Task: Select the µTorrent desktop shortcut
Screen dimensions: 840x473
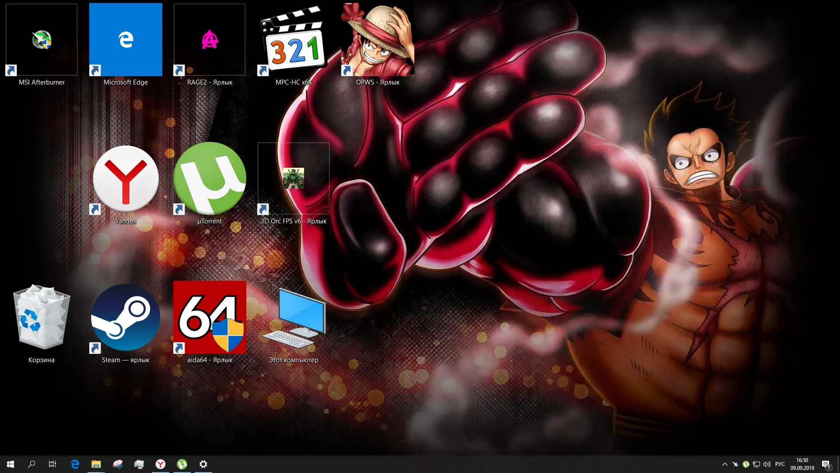Action: click(210, 183)
